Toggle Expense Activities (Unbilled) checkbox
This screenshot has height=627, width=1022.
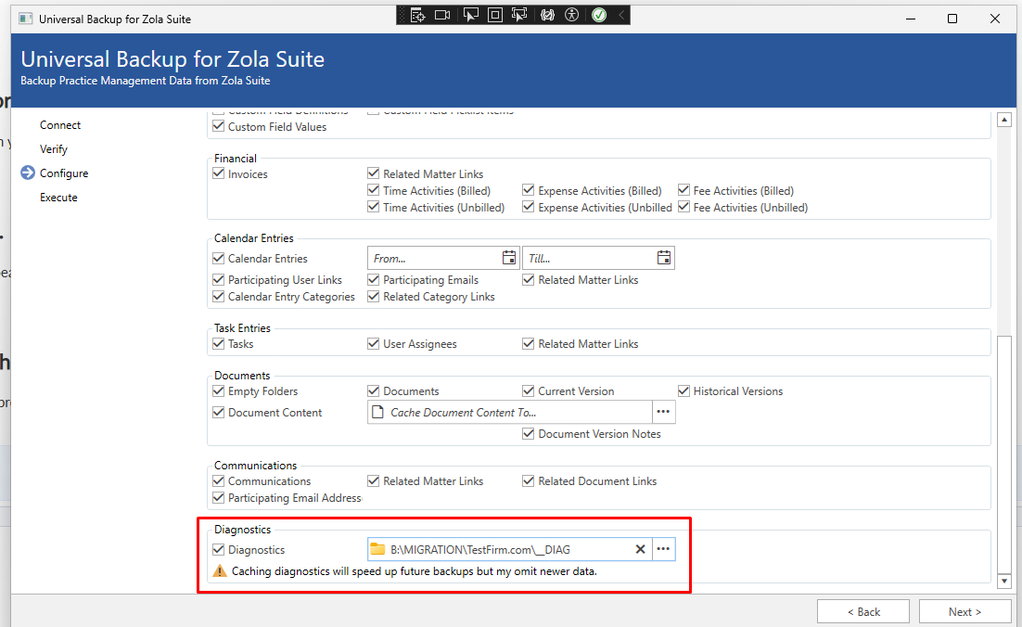point(529,207)
